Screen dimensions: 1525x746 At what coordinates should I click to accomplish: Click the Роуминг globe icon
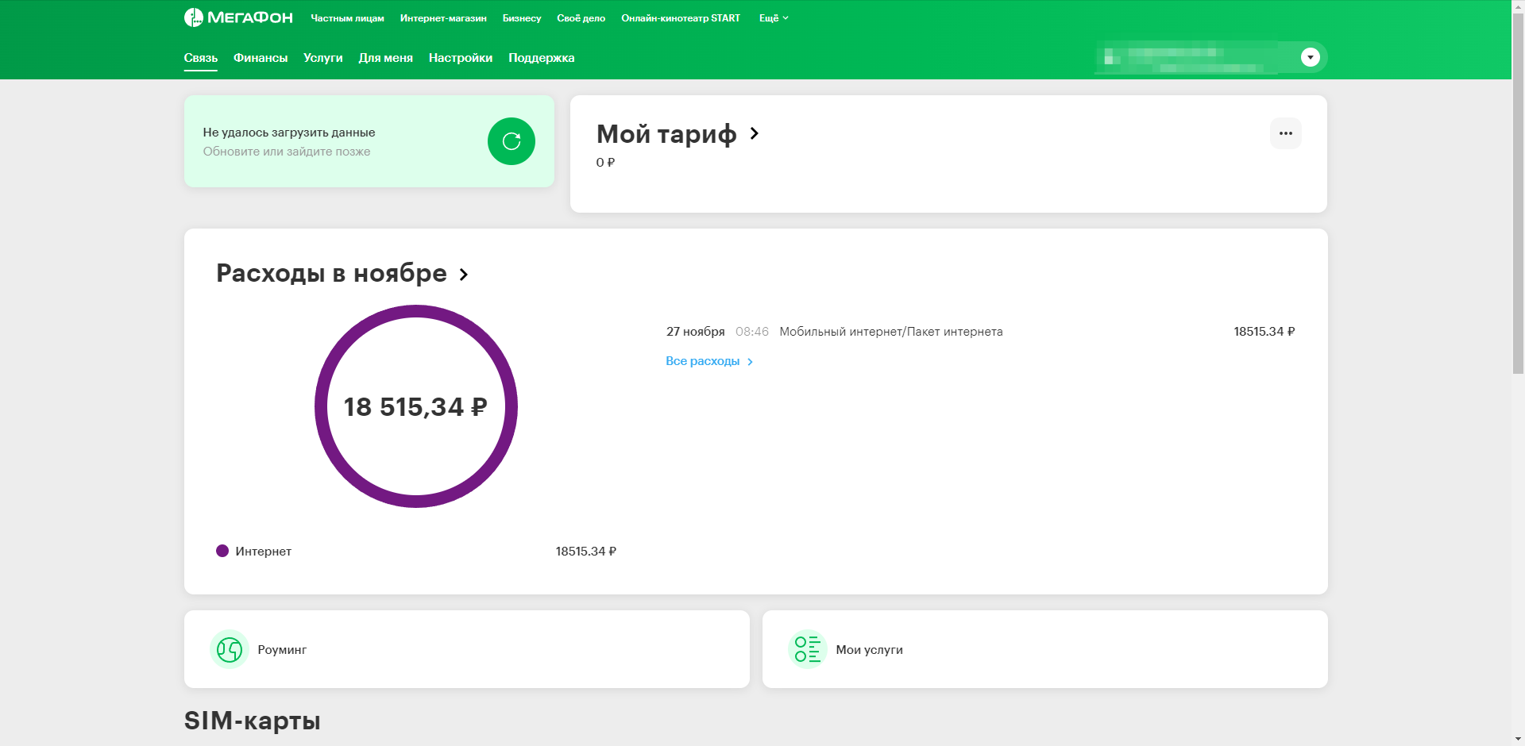click(230, 649)
